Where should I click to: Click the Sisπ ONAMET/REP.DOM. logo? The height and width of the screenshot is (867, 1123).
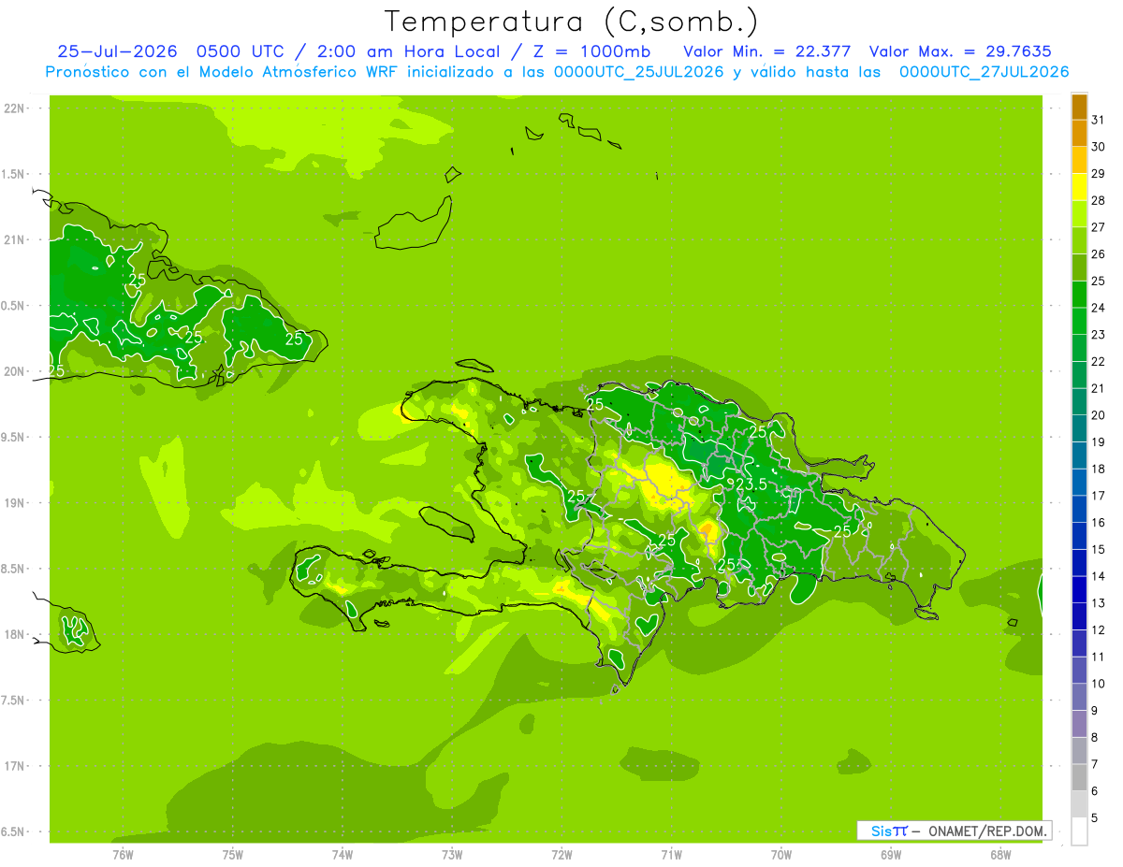tap(954, 831)
